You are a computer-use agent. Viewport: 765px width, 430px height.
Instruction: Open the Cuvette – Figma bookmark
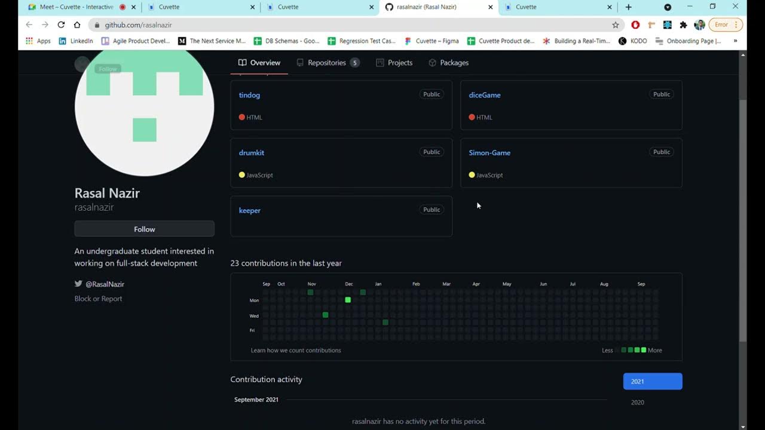pos(432,41)
